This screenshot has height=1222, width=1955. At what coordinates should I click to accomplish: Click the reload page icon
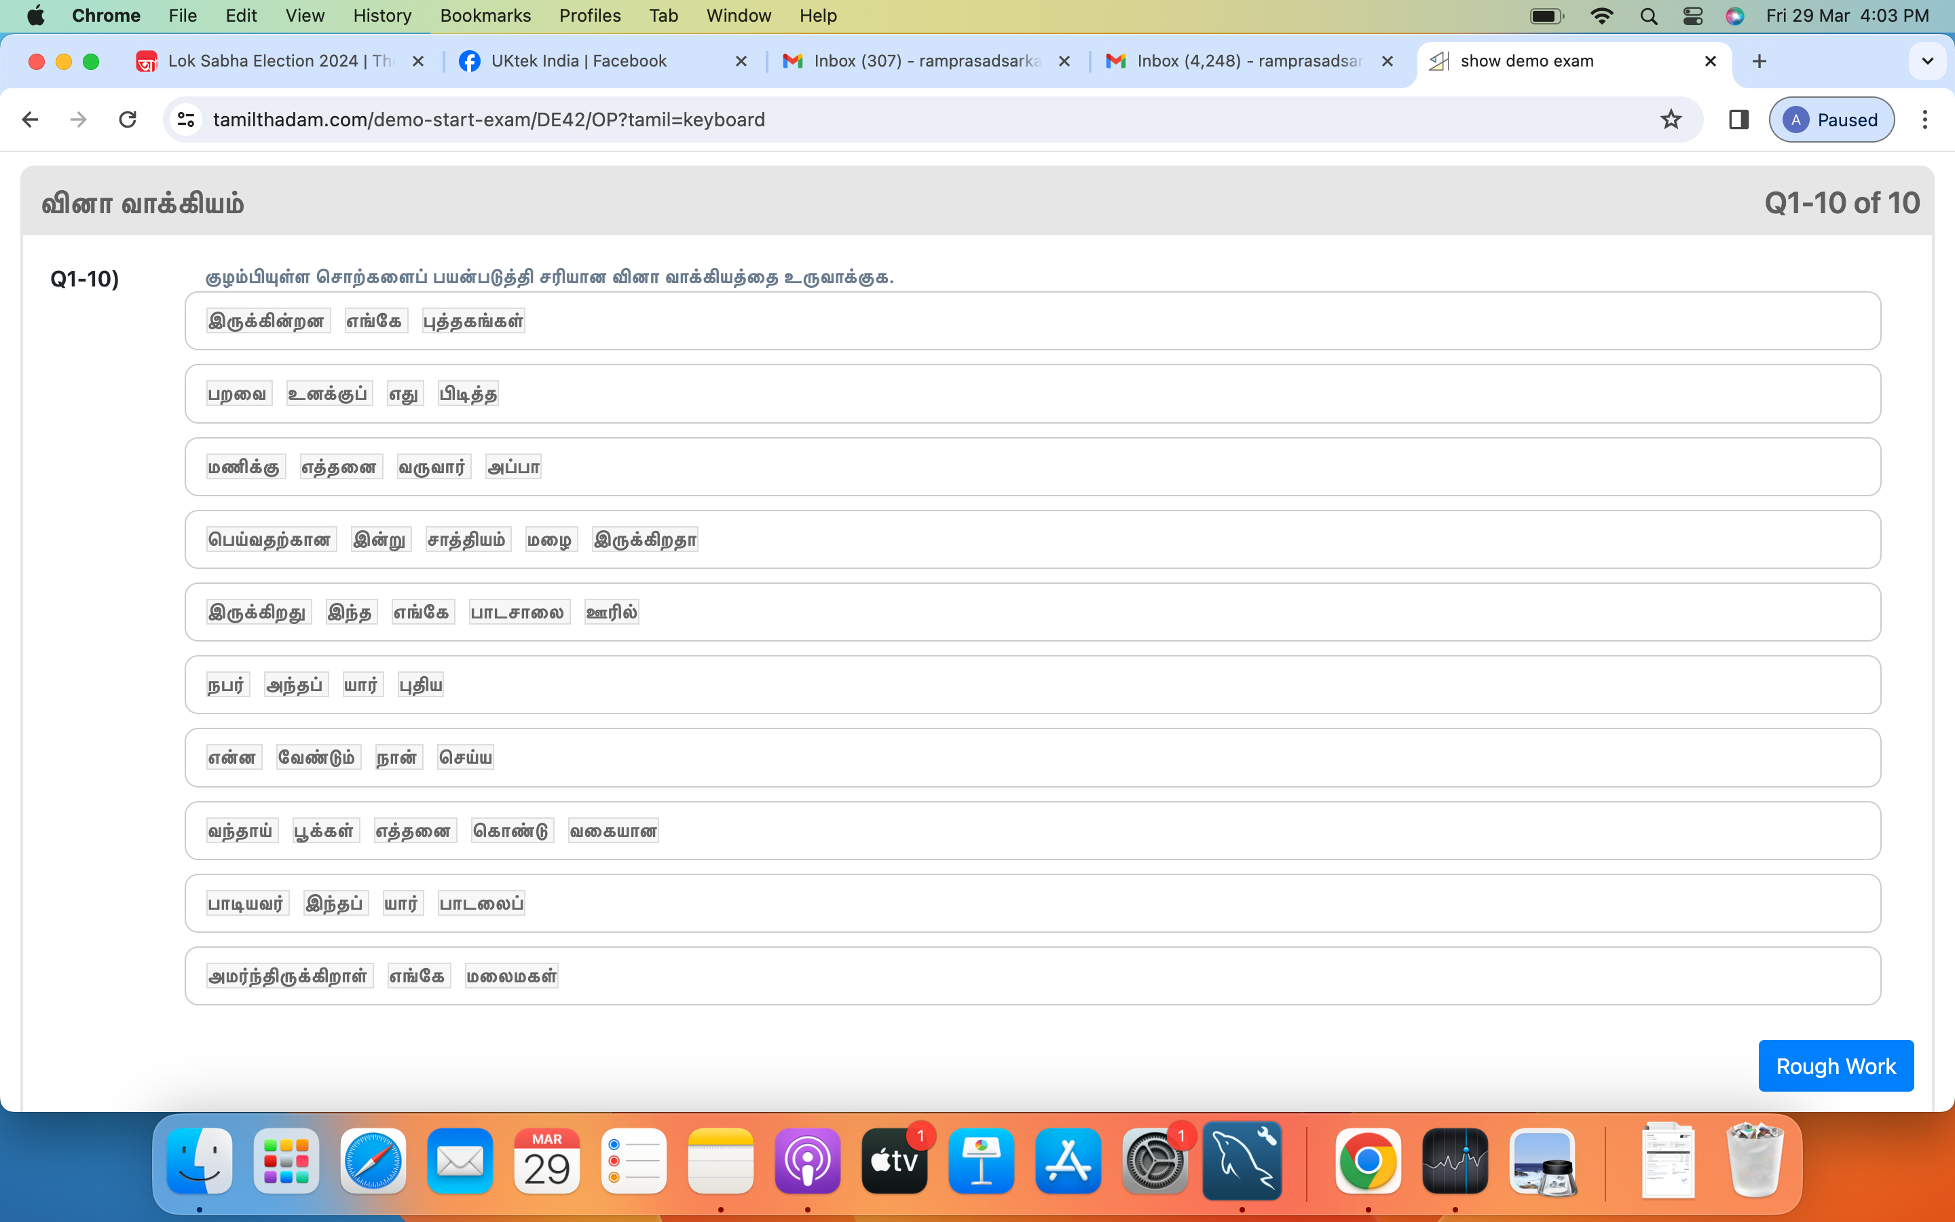coord(128,119)
